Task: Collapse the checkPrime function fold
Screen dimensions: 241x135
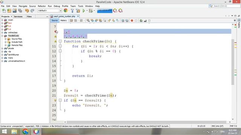Action: pos(60,41)
